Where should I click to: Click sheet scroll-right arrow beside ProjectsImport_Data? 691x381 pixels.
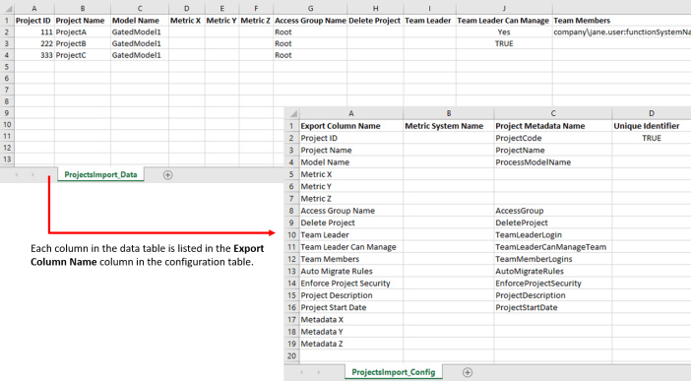[x=32, y=175]
